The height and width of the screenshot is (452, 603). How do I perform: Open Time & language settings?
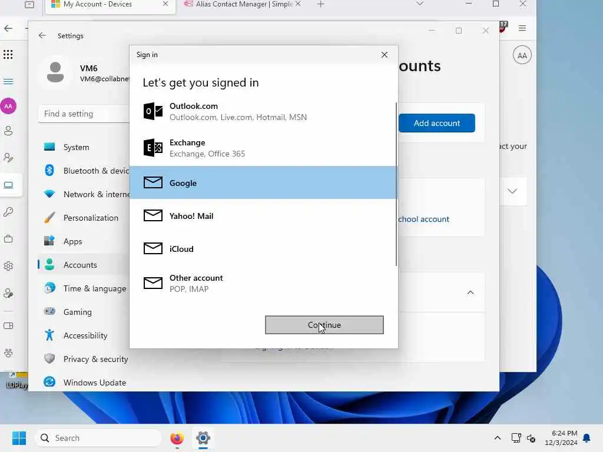pyautogui.click(x=84, y=288)
